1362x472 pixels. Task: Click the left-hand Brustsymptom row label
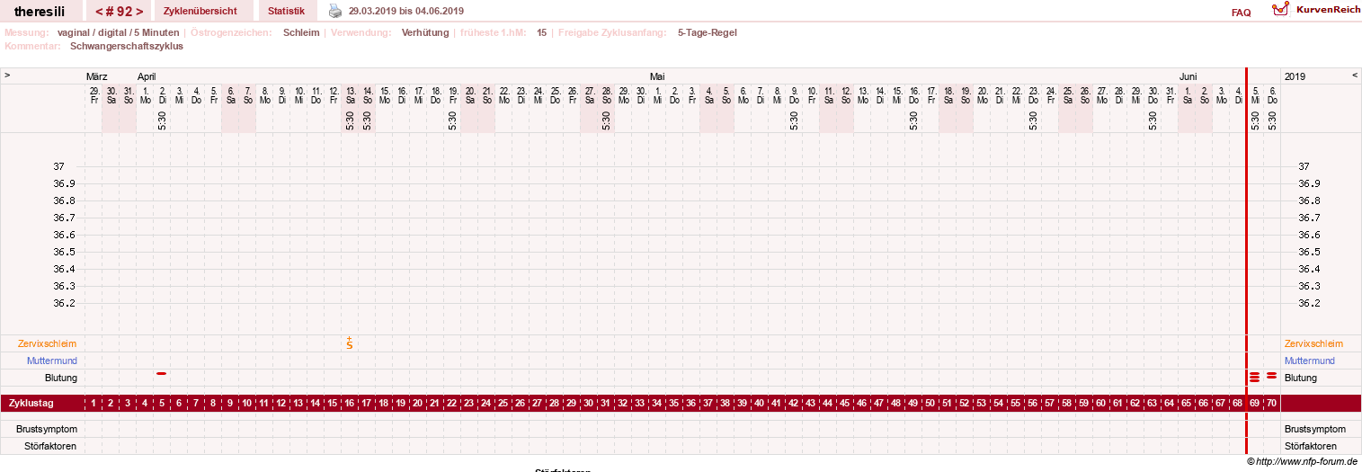pos(47,429)
